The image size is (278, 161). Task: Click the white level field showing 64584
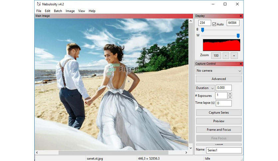tap(233, 23)
